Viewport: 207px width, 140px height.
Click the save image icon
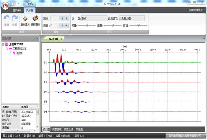point(35,18)
